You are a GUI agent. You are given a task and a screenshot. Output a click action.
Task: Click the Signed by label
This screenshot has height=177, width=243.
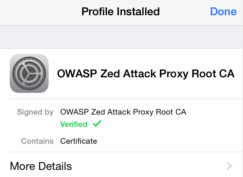[x=35, y=112]
